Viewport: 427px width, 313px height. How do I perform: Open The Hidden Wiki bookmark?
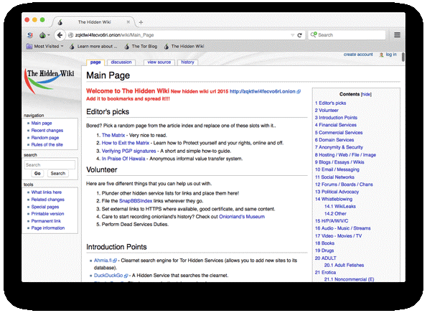[x=184, y=47]
